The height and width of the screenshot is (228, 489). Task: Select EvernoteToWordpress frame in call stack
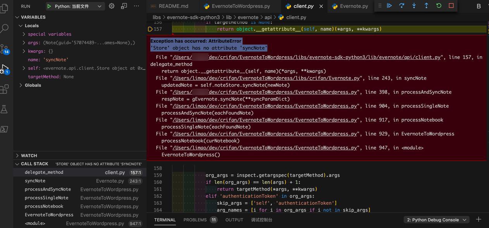tap(80, 215)
